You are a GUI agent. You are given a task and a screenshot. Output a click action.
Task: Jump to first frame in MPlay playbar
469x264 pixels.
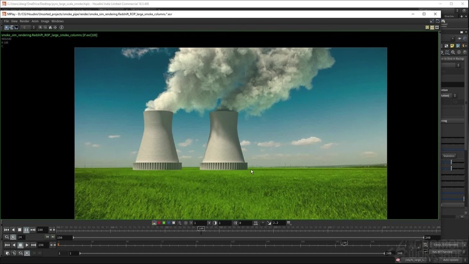pyautogui.click(x=6, y=230)
